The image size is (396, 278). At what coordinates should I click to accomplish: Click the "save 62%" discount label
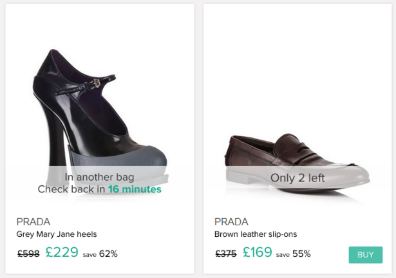pyautogui.click(x=100, y=254)
